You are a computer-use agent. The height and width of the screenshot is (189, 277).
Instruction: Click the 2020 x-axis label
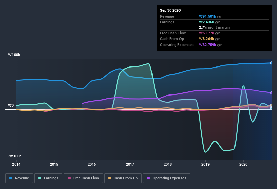[243, 165]
